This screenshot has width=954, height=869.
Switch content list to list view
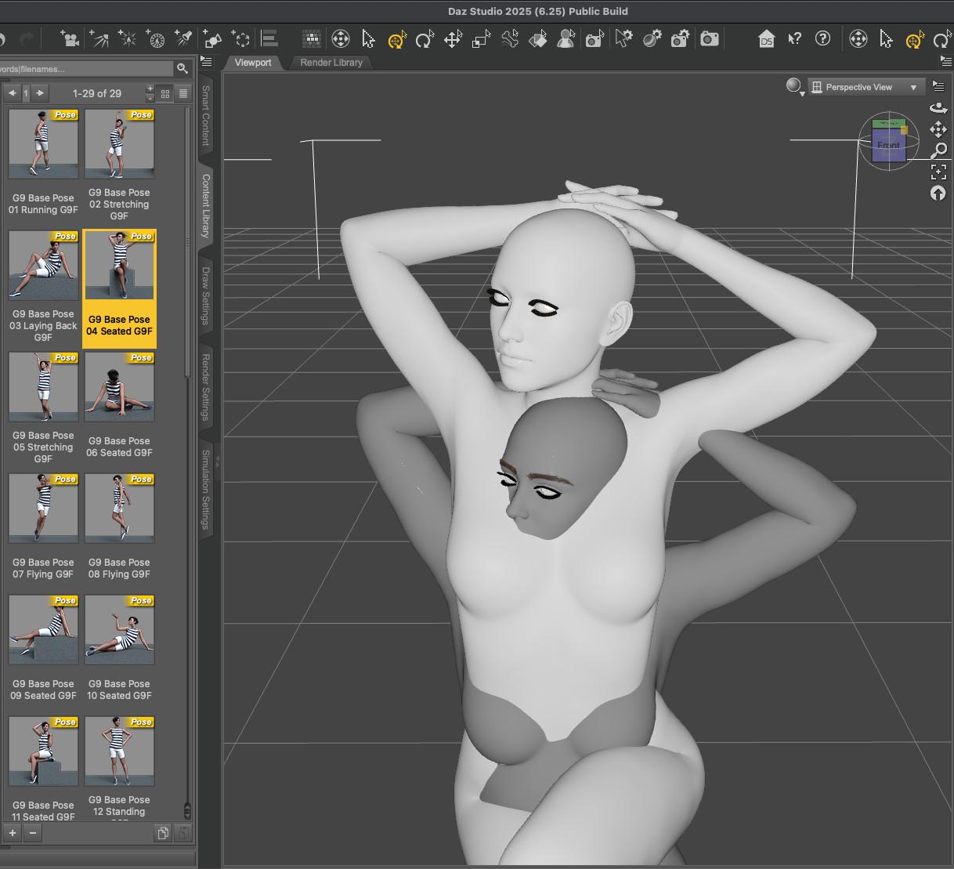coord(182,93)
